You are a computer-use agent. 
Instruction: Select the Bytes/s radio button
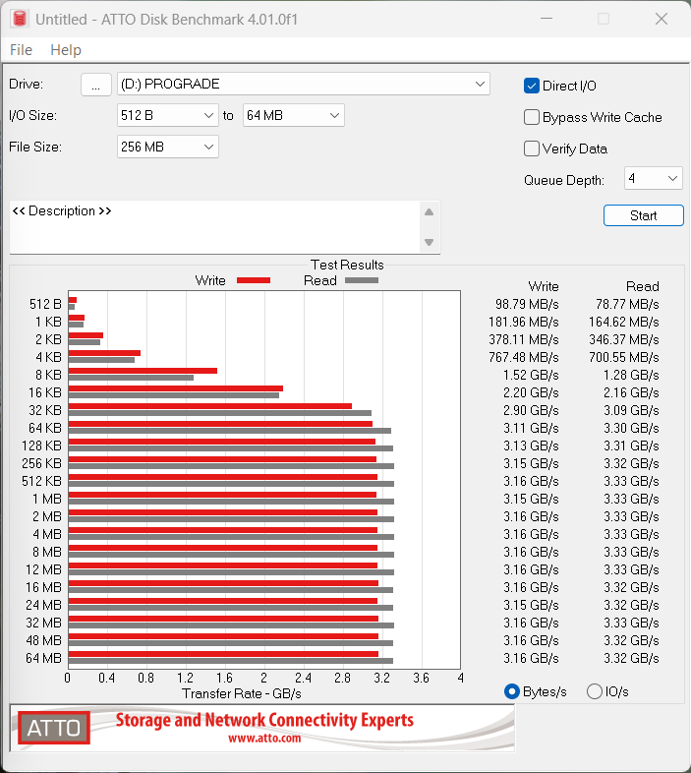[511, 691]
